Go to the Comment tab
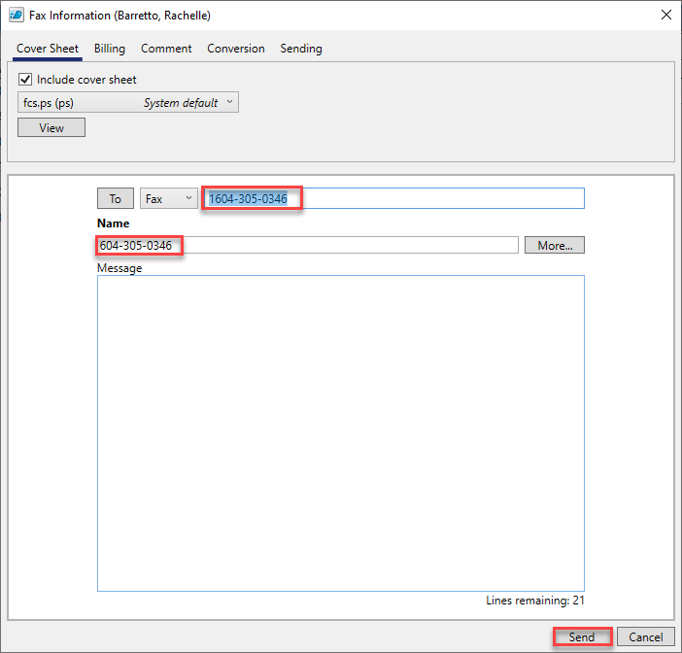The height and width of the screenshot is (653, 682). pos(166,49)
